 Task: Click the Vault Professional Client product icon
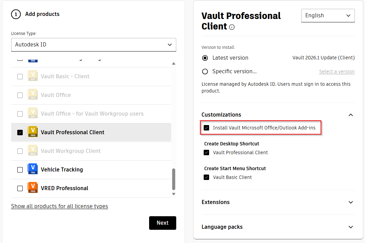[33, 132]
